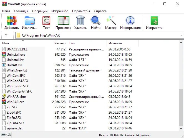The image size is (184, 138).
Task: Click the size value 2 266 328
Action: [x=59, y=102]
